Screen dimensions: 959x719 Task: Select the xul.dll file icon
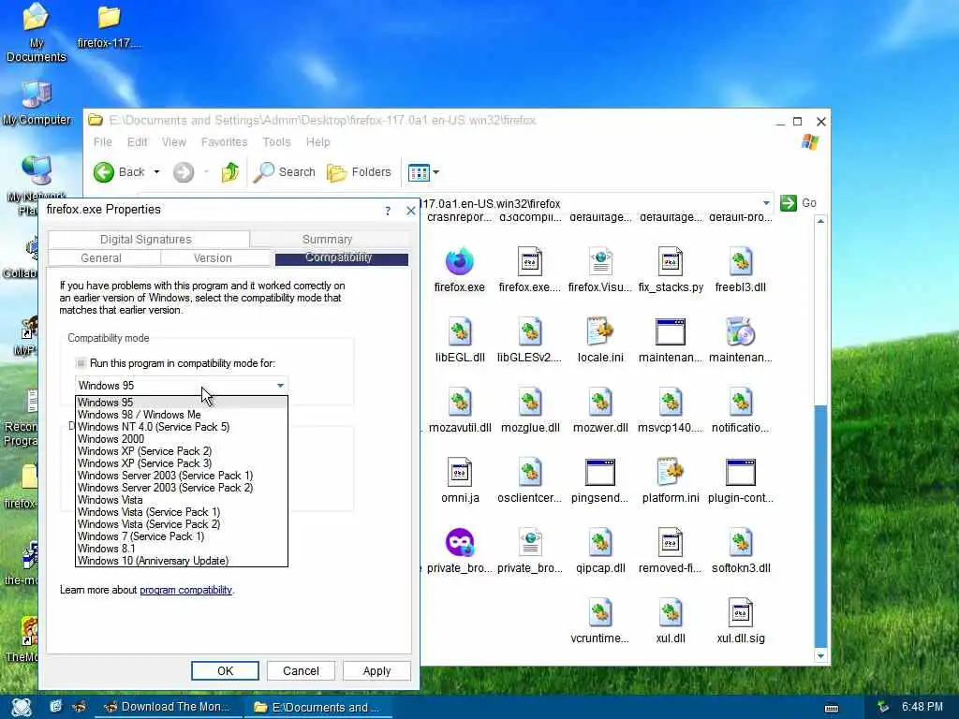pyautogui.click(x=671, y=613)
